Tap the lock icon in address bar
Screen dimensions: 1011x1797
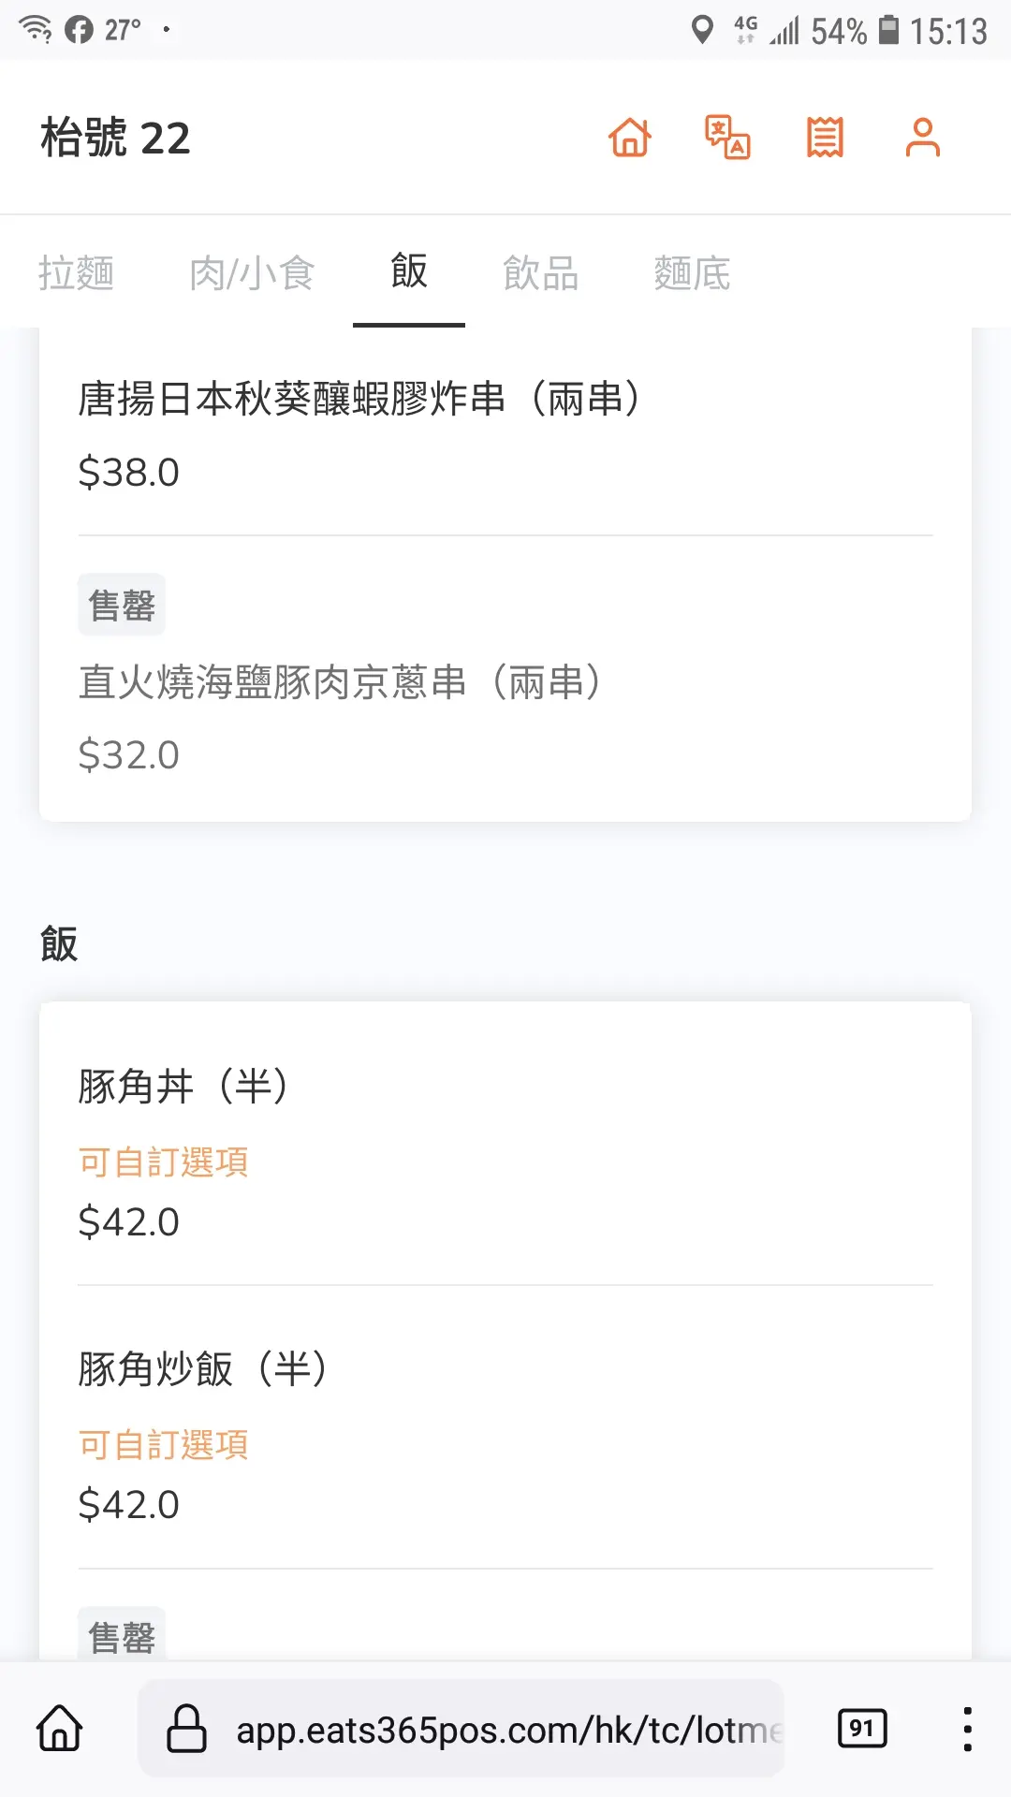(186, 1729)
